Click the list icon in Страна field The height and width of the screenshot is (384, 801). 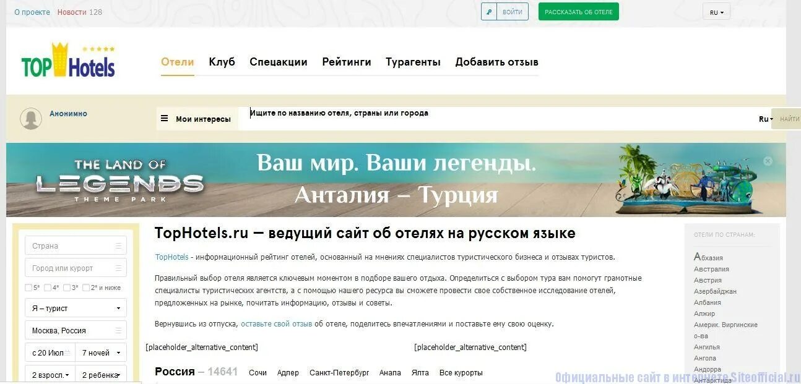(x=118, y=246)
